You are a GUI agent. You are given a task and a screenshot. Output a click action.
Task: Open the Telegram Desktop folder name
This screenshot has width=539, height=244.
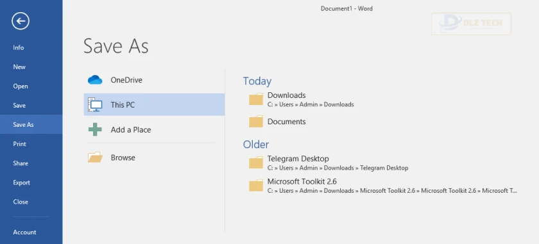tap(298, 159)
